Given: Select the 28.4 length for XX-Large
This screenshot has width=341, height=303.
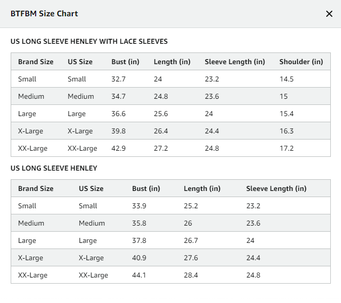Looking at the screenshot, I should click(191, 275).
